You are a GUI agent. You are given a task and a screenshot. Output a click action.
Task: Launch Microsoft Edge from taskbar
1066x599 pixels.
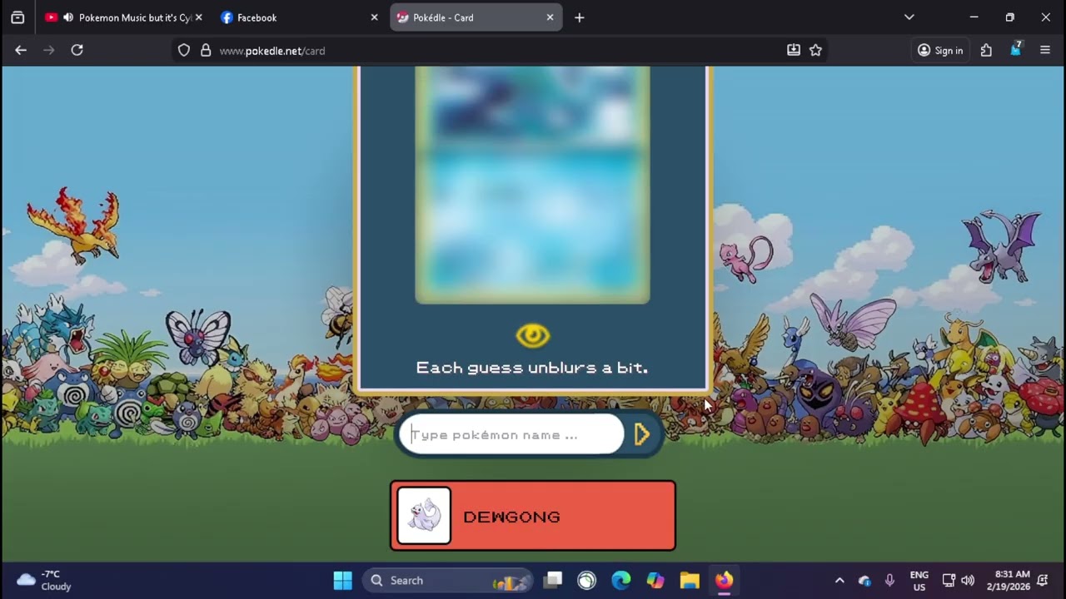pos(621,581)
